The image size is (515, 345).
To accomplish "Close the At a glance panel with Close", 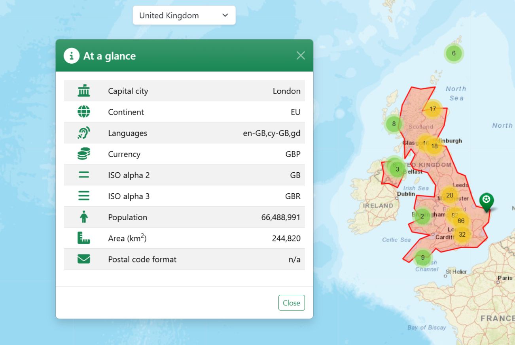I will coord(292,303).
